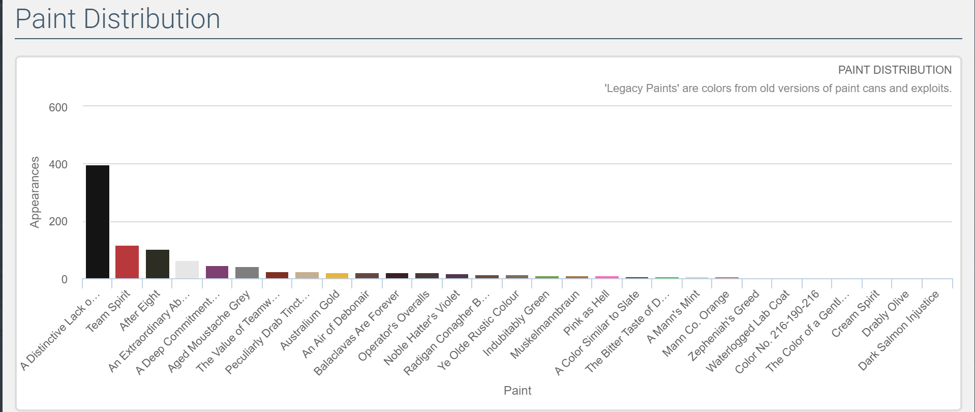This screenshot has width=975, height=412.
Task: Click the Appearances y-axis title
Action: click(35, 192)
